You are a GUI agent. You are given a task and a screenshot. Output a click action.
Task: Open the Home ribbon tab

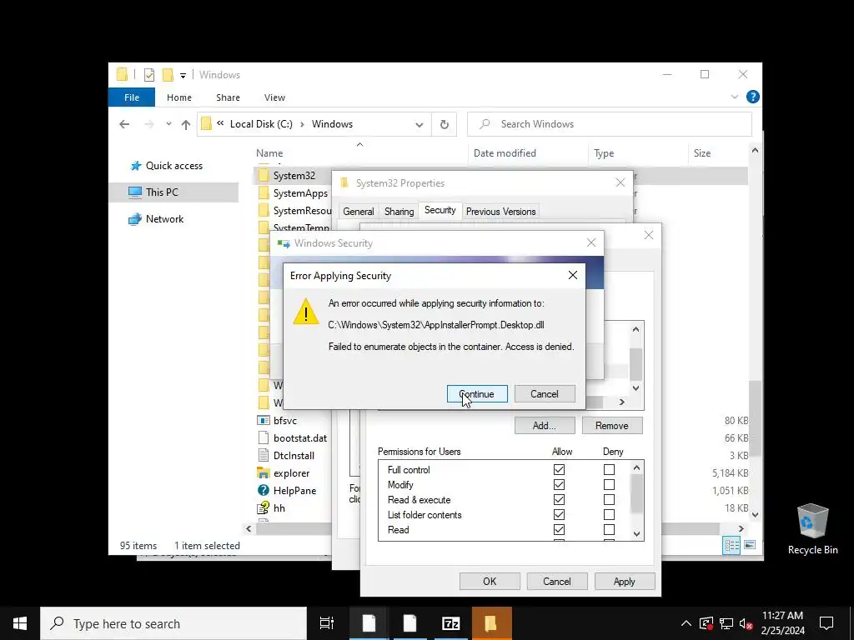(x=179, y=97)
